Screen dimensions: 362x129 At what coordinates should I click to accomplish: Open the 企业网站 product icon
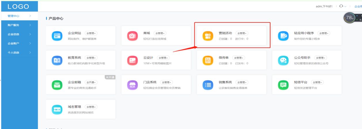(56, 36)
